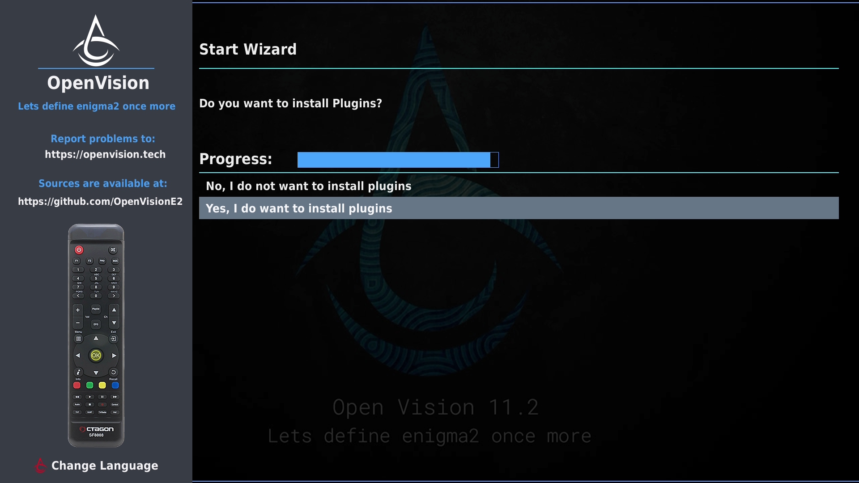Click the volume plus button on remote

(x=78, y=310)
